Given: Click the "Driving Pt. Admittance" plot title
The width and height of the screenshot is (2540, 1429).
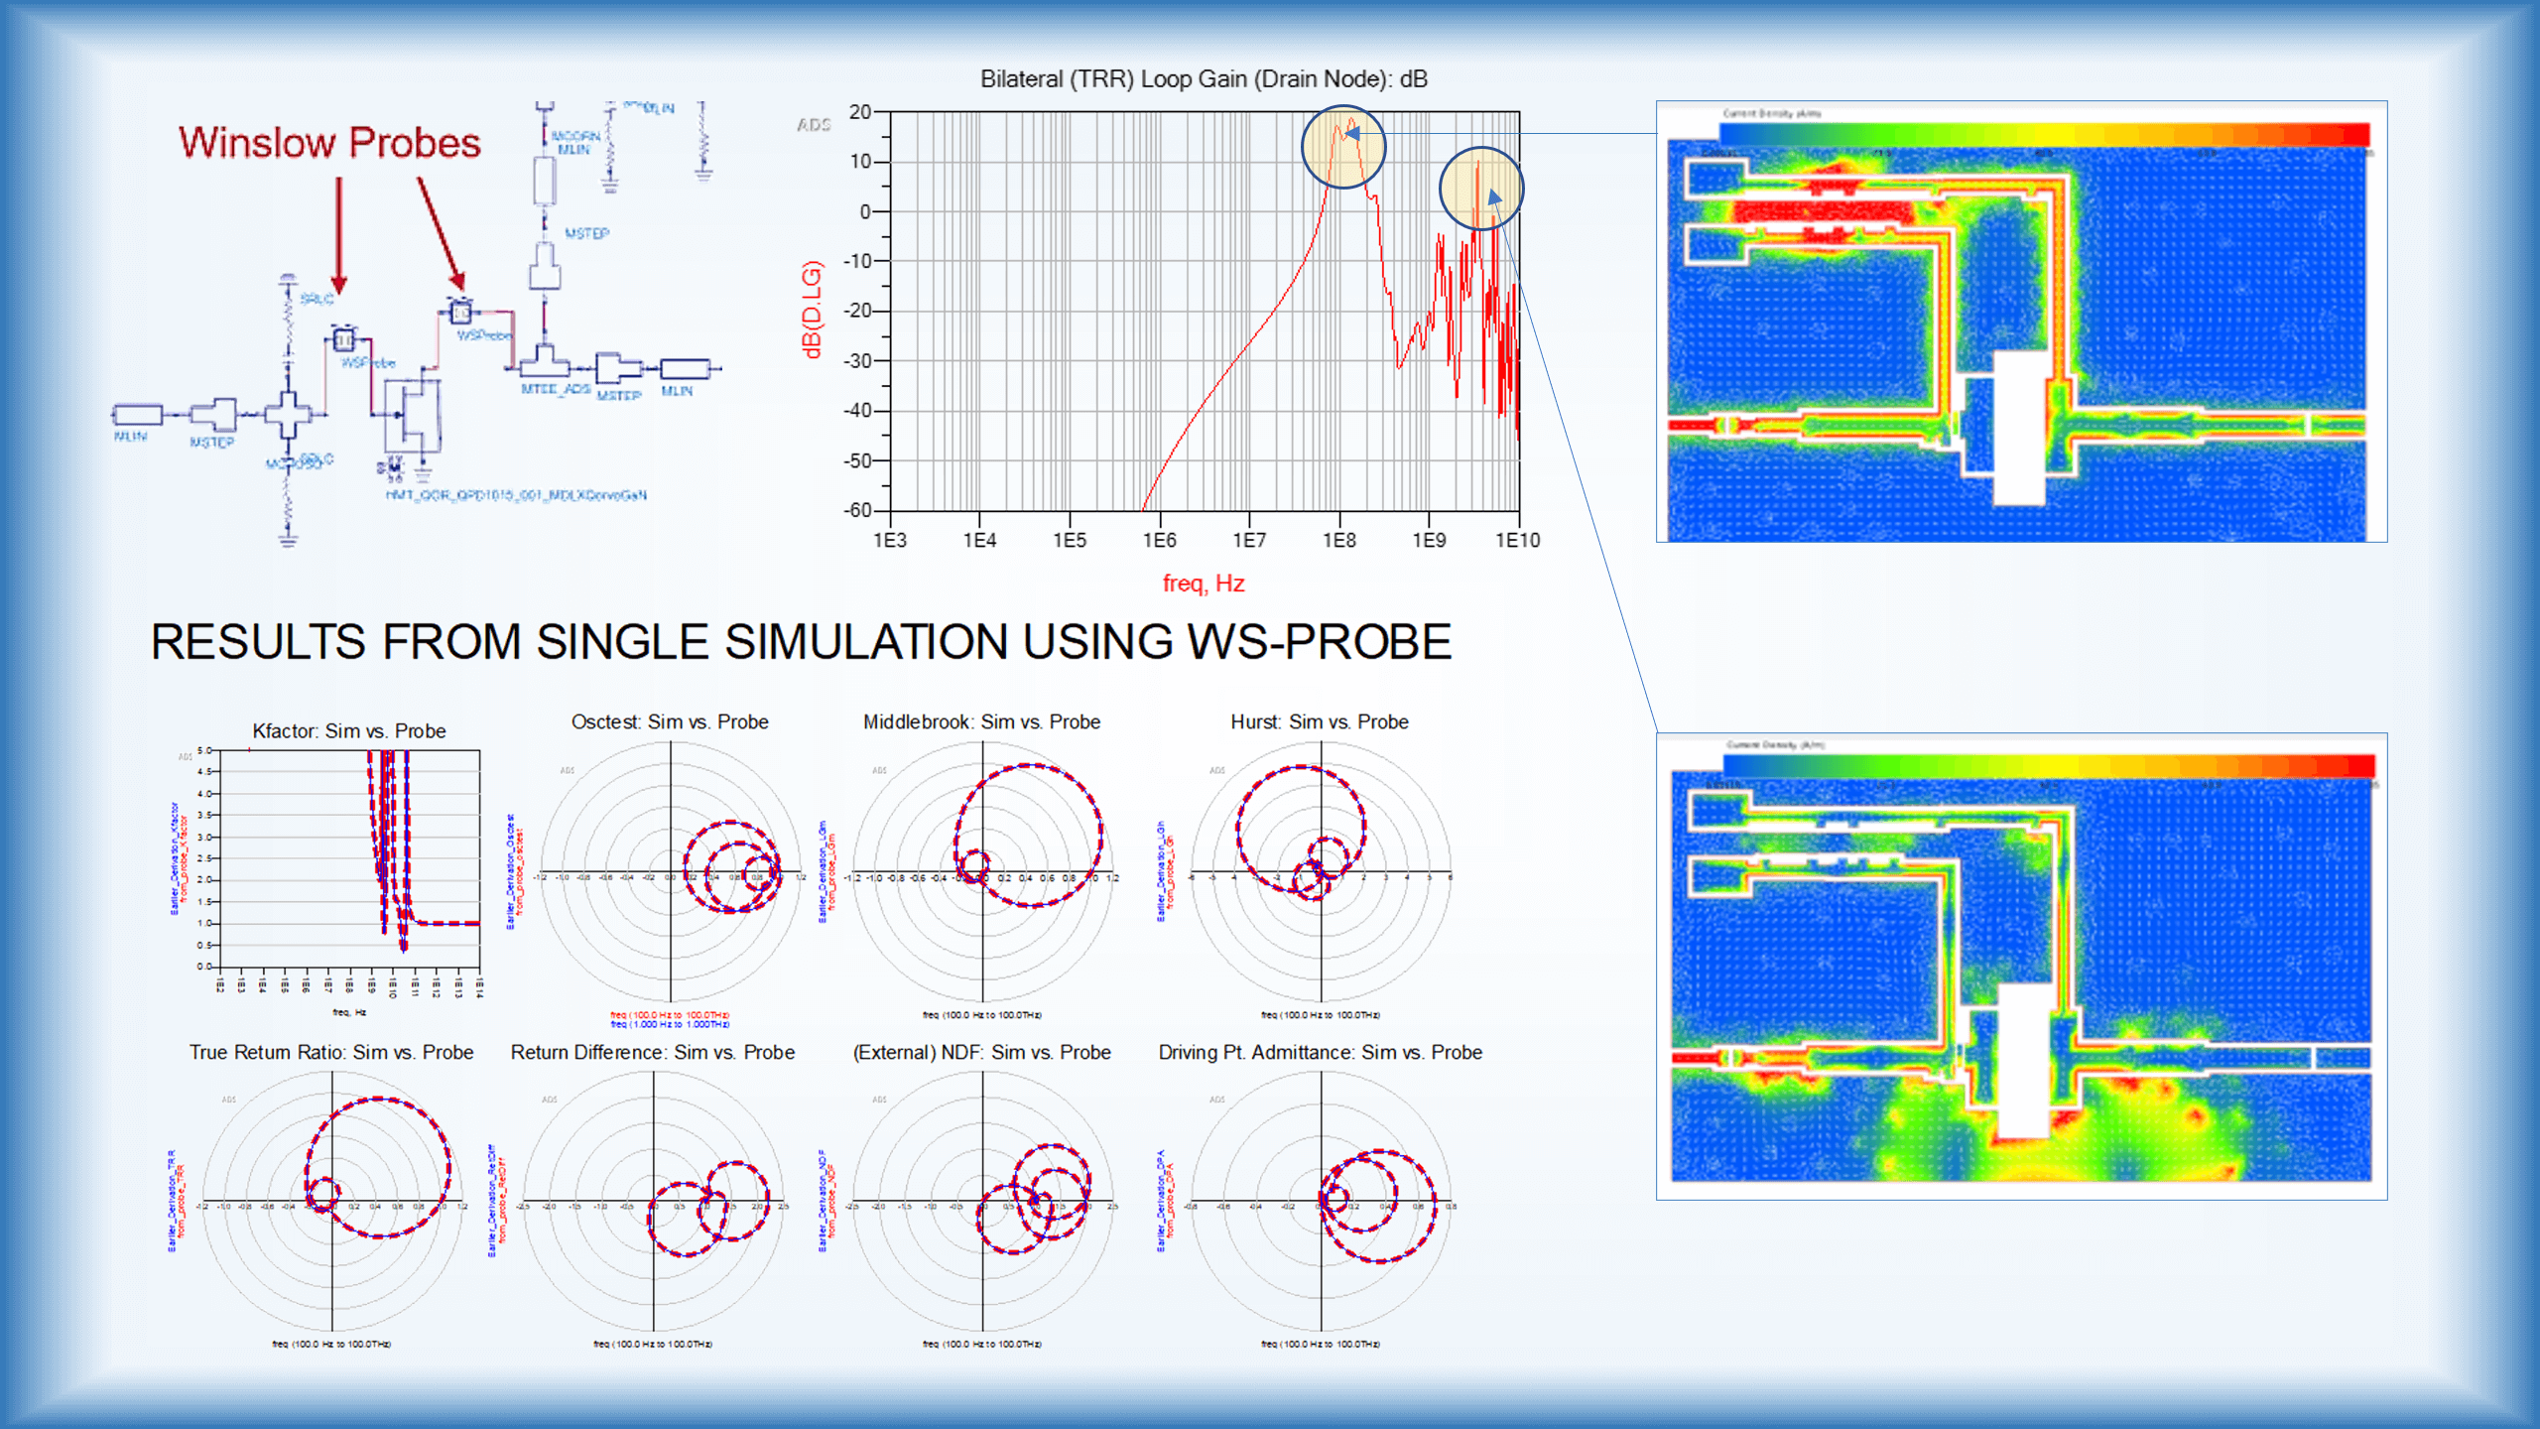Looking at the screenshot, I should coord(1321,1052).
